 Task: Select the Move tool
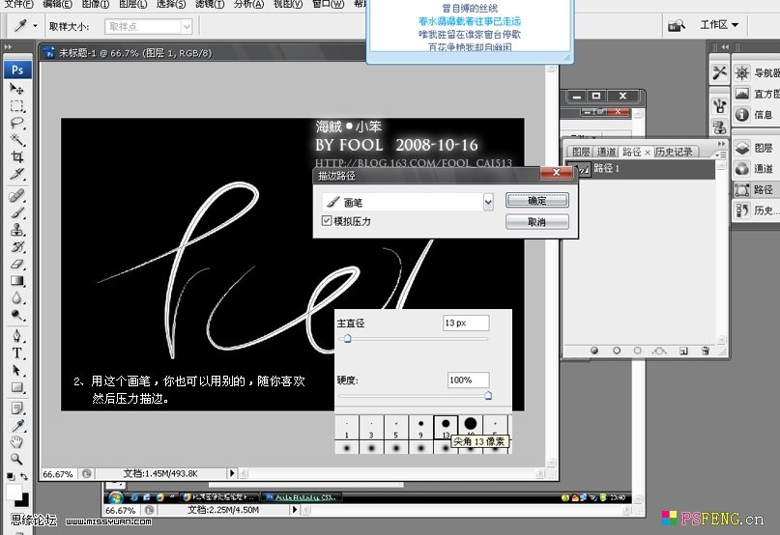[16, 89]
